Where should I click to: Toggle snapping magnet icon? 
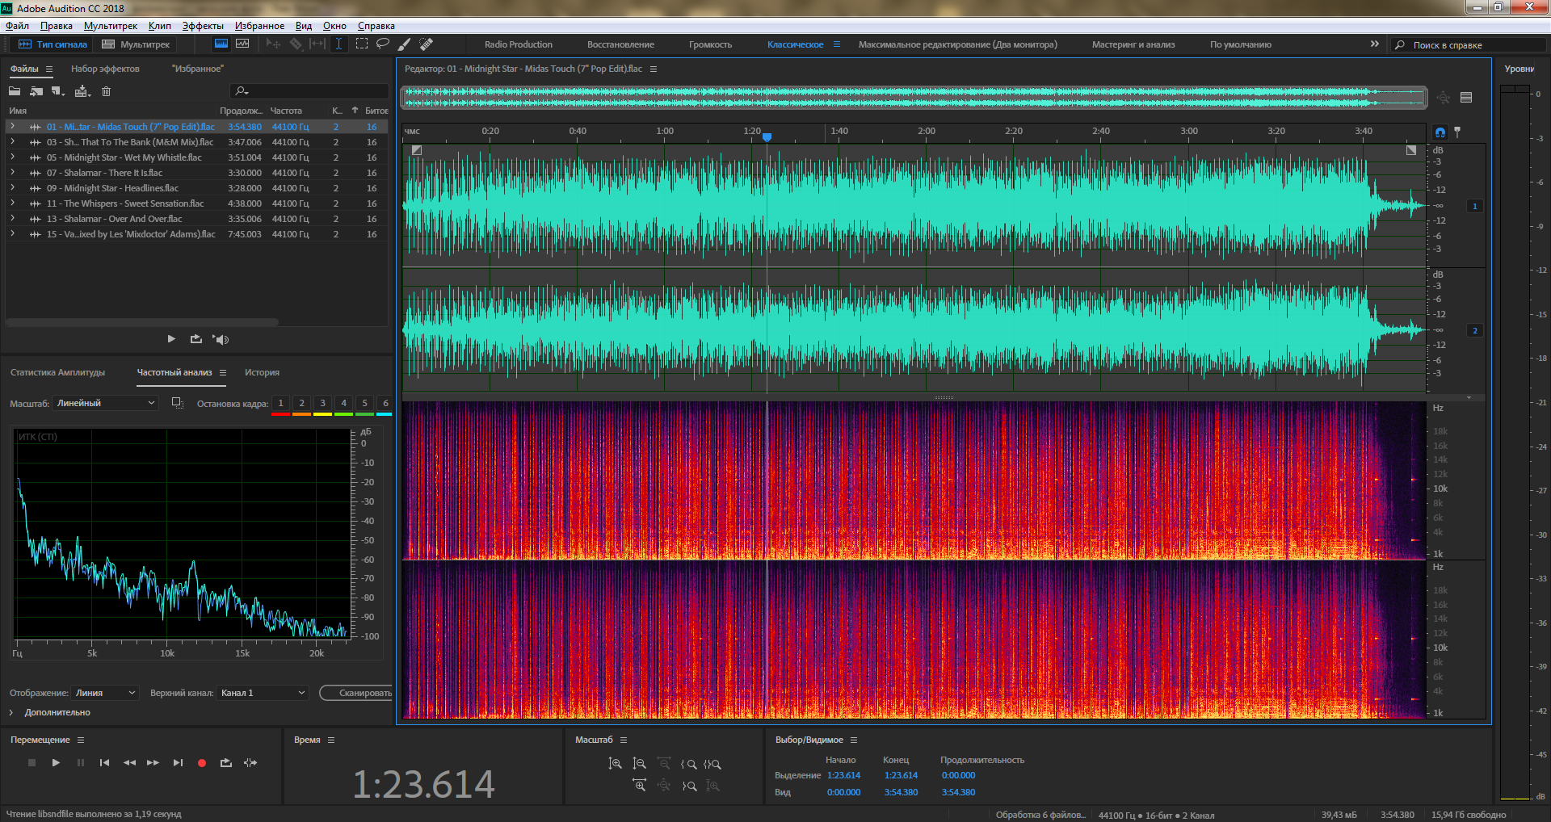pos(1440,132)
